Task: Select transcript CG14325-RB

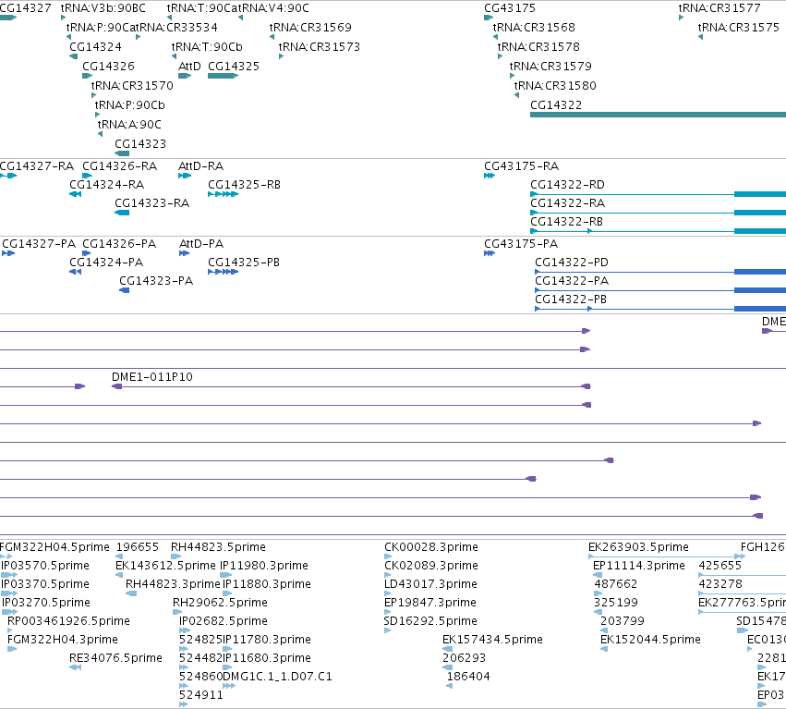Action: (x=223, y=194)
